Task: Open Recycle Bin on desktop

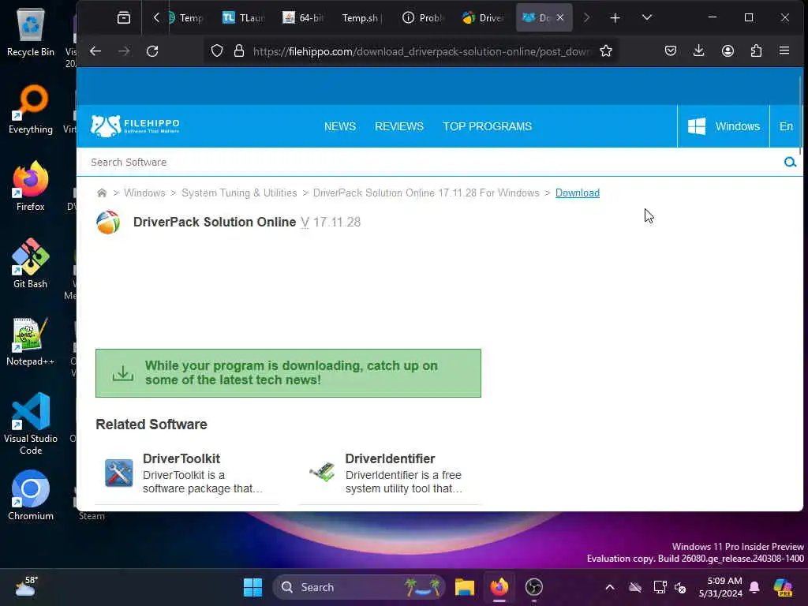Action: [31, 32]
